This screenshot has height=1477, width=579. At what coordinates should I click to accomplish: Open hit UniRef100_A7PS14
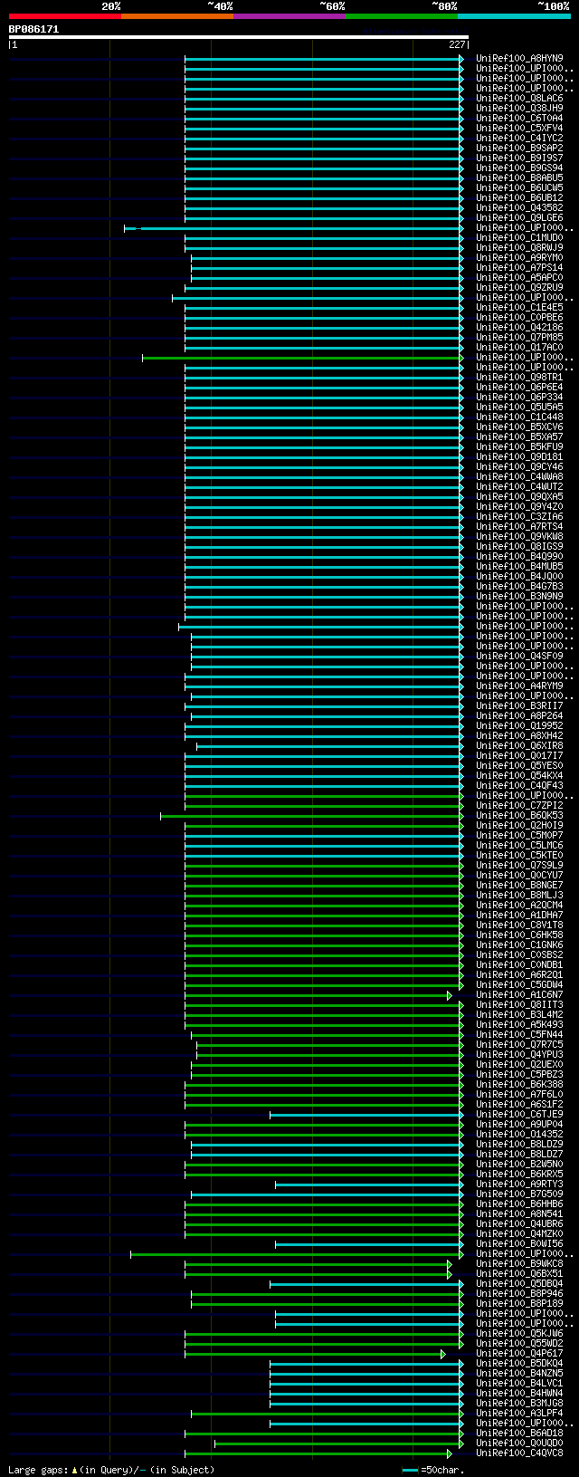pyautogui.click(x=519, y=267)
